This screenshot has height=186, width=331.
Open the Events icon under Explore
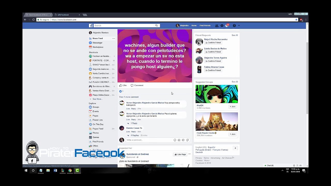click(x=90, y=111)
